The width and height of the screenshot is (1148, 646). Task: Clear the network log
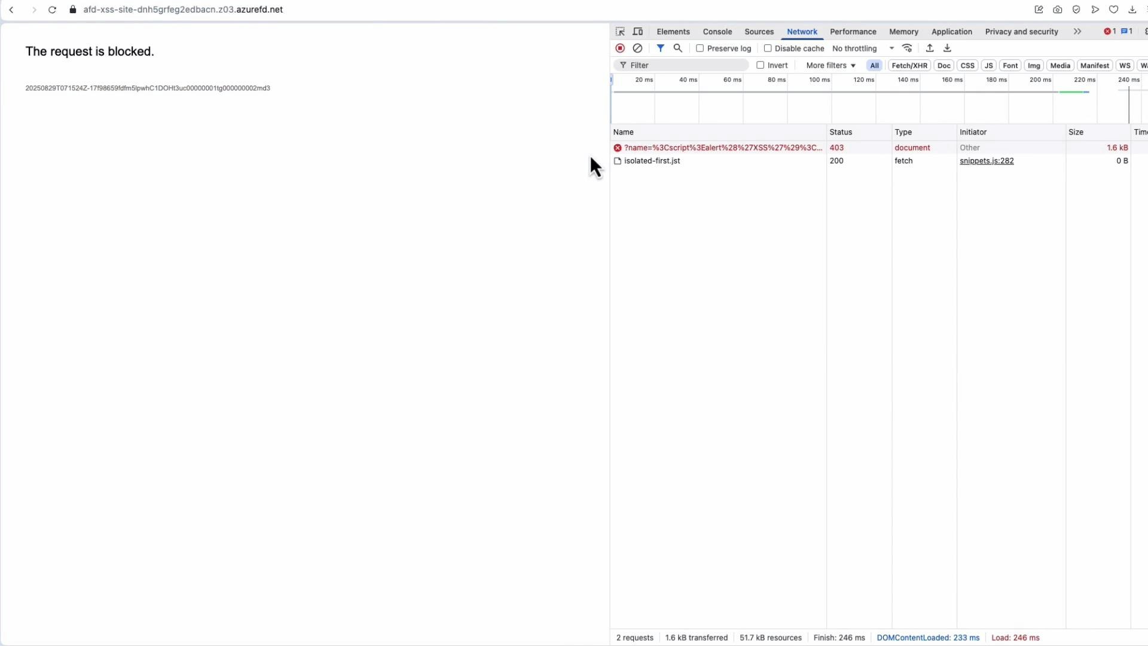coord(637,48)
